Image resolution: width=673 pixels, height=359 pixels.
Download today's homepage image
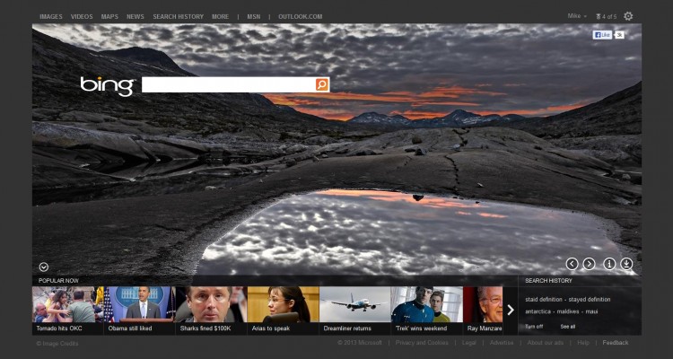coord(626,264)
